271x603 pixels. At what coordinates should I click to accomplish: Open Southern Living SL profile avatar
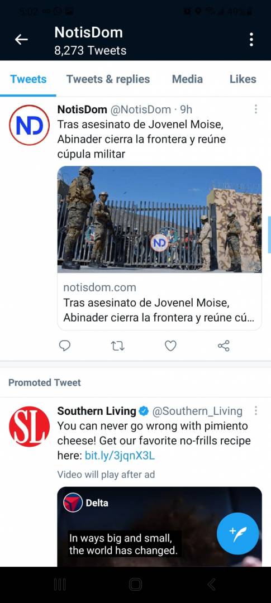[29, 427]
